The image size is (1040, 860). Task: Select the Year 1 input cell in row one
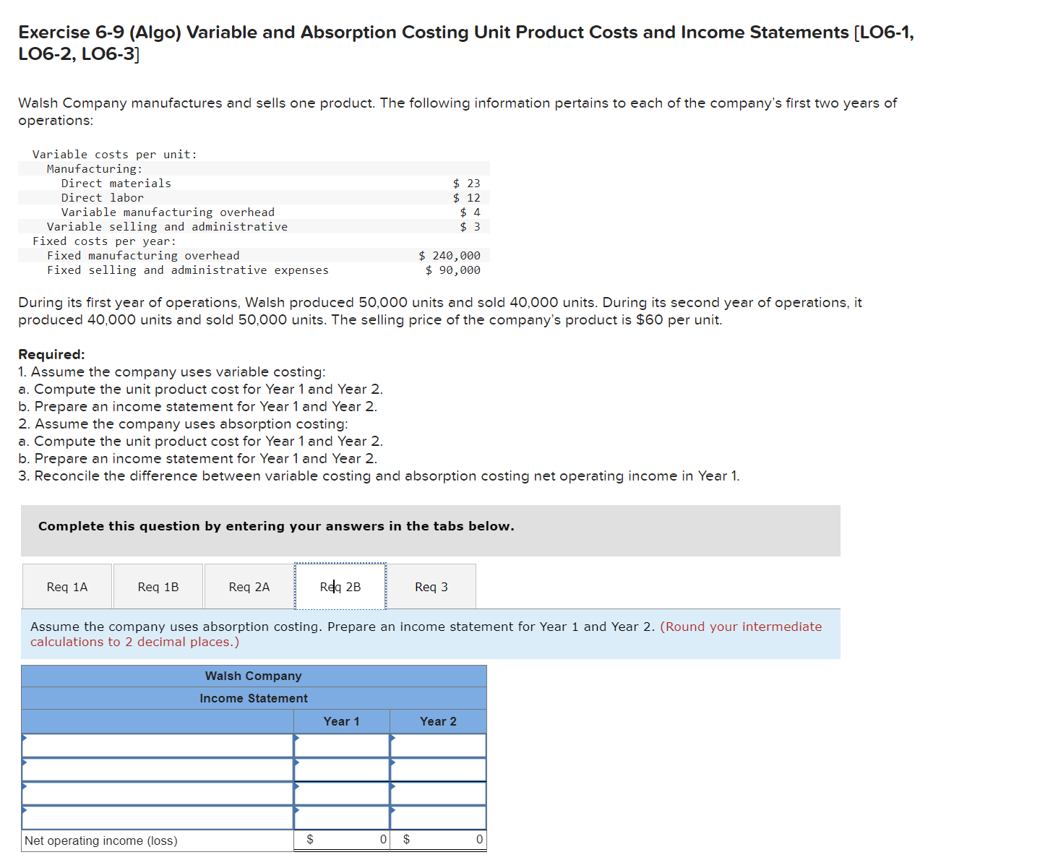click(340, 746)
